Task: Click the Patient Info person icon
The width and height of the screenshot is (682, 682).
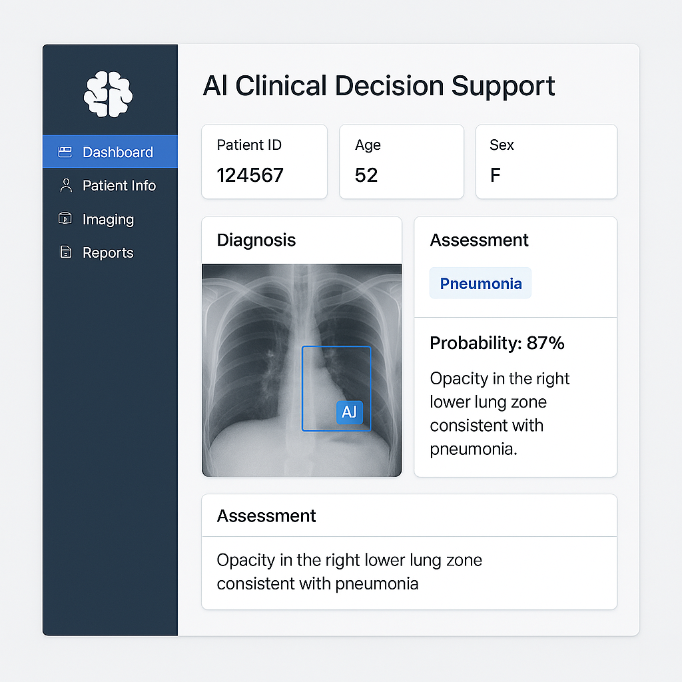Action: coord(66,185)
